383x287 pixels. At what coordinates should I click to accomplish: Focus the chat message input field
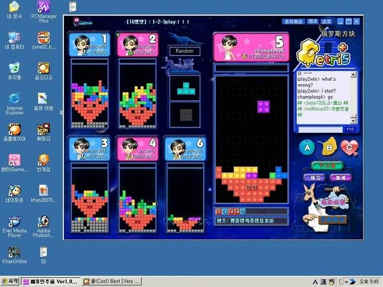click(320, 129)
